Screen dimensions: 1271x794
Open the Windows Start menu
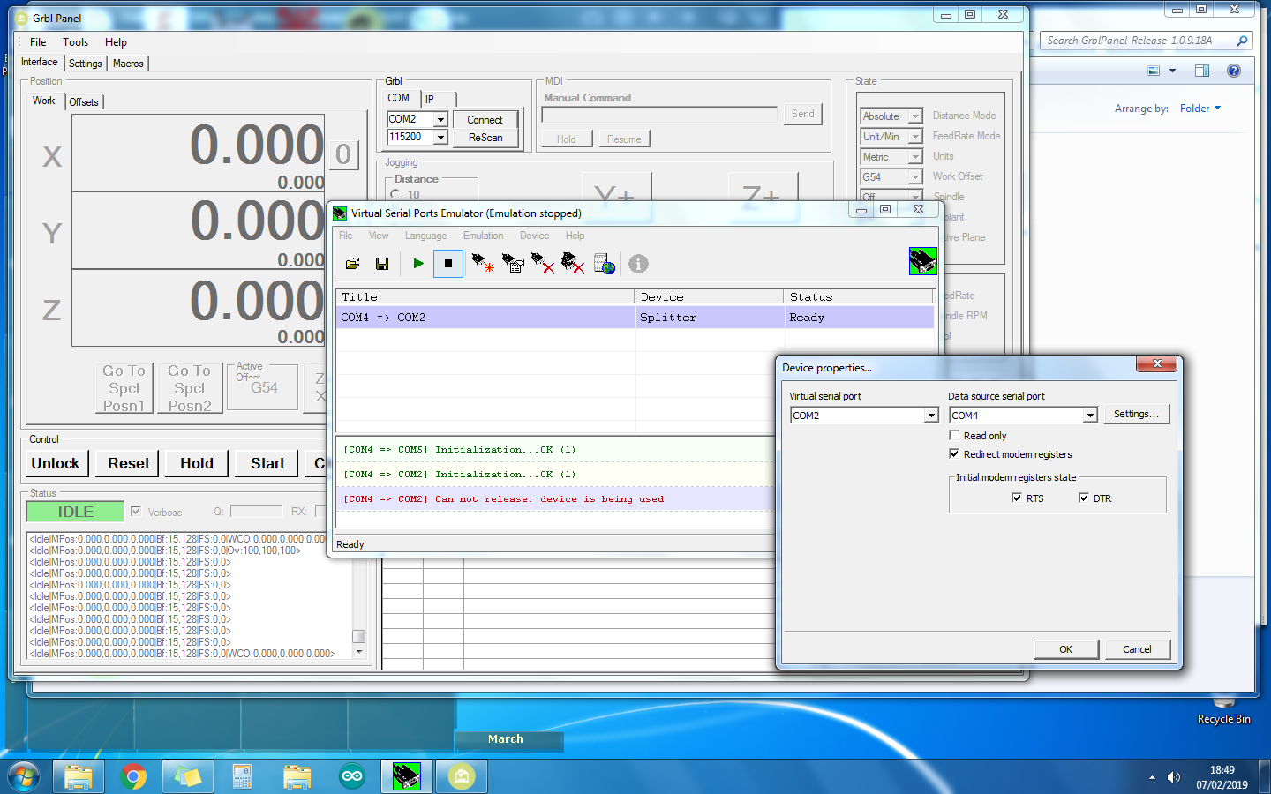[x=24, y=777]
